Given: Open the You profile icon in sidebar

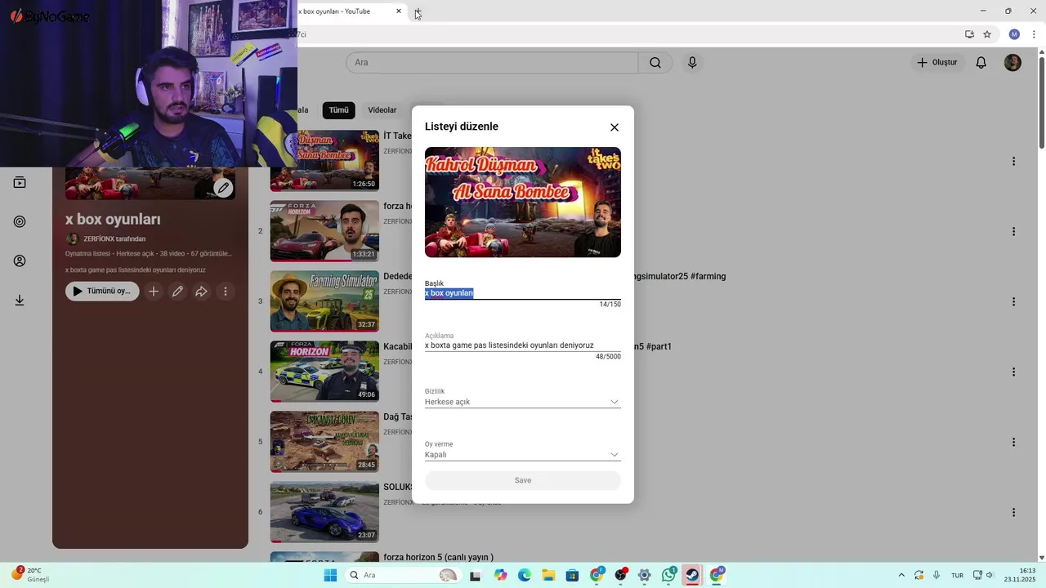Looking at the screenshot, I should (x=20, y=261).
